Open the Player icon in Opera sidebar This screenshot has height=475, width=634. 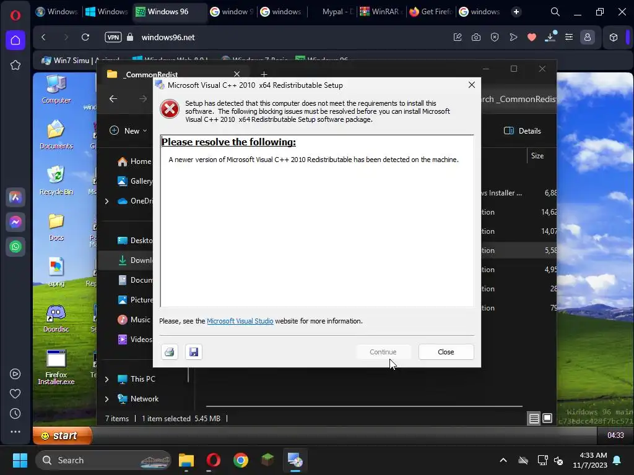[x=15, y=374]
